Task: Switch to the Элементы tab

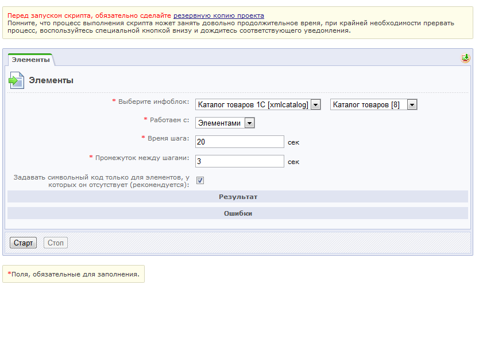Action: point(30,60)
